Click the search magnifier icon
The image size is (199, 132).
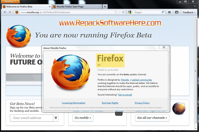(x=163, y=12)
